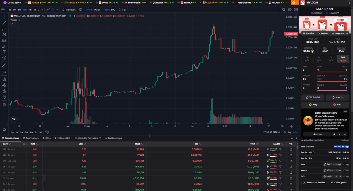Screen dimensions: 353x191
Task: Select the trend line drawing tool
Action: [4, 23]
